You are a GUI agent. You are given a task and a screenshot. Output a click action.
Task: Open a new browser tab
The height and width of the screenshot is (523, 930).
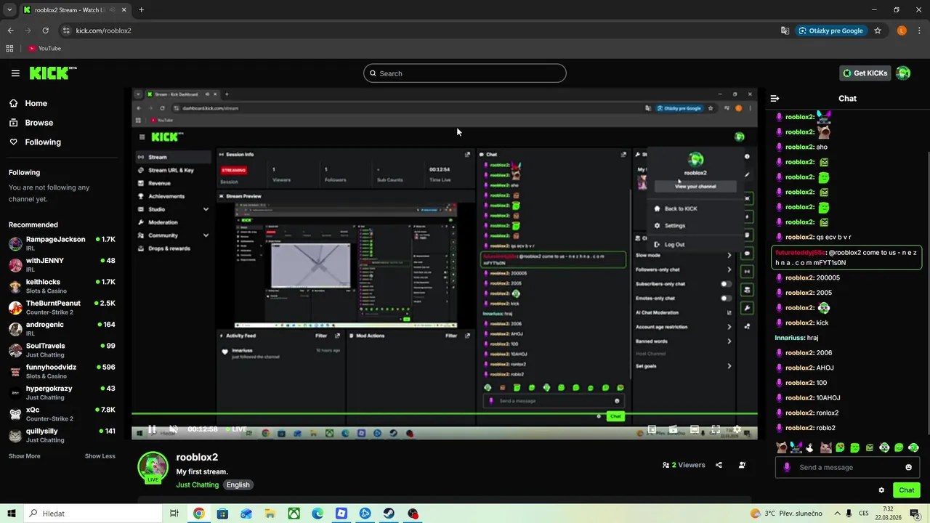tap(141, 10)
